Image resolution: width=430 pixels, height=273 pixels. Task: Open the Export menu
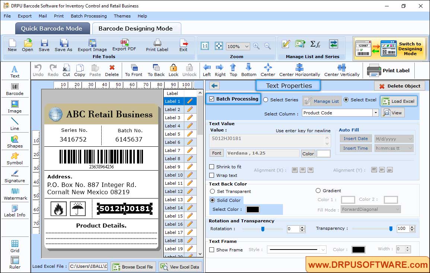[x=25, y=16]
